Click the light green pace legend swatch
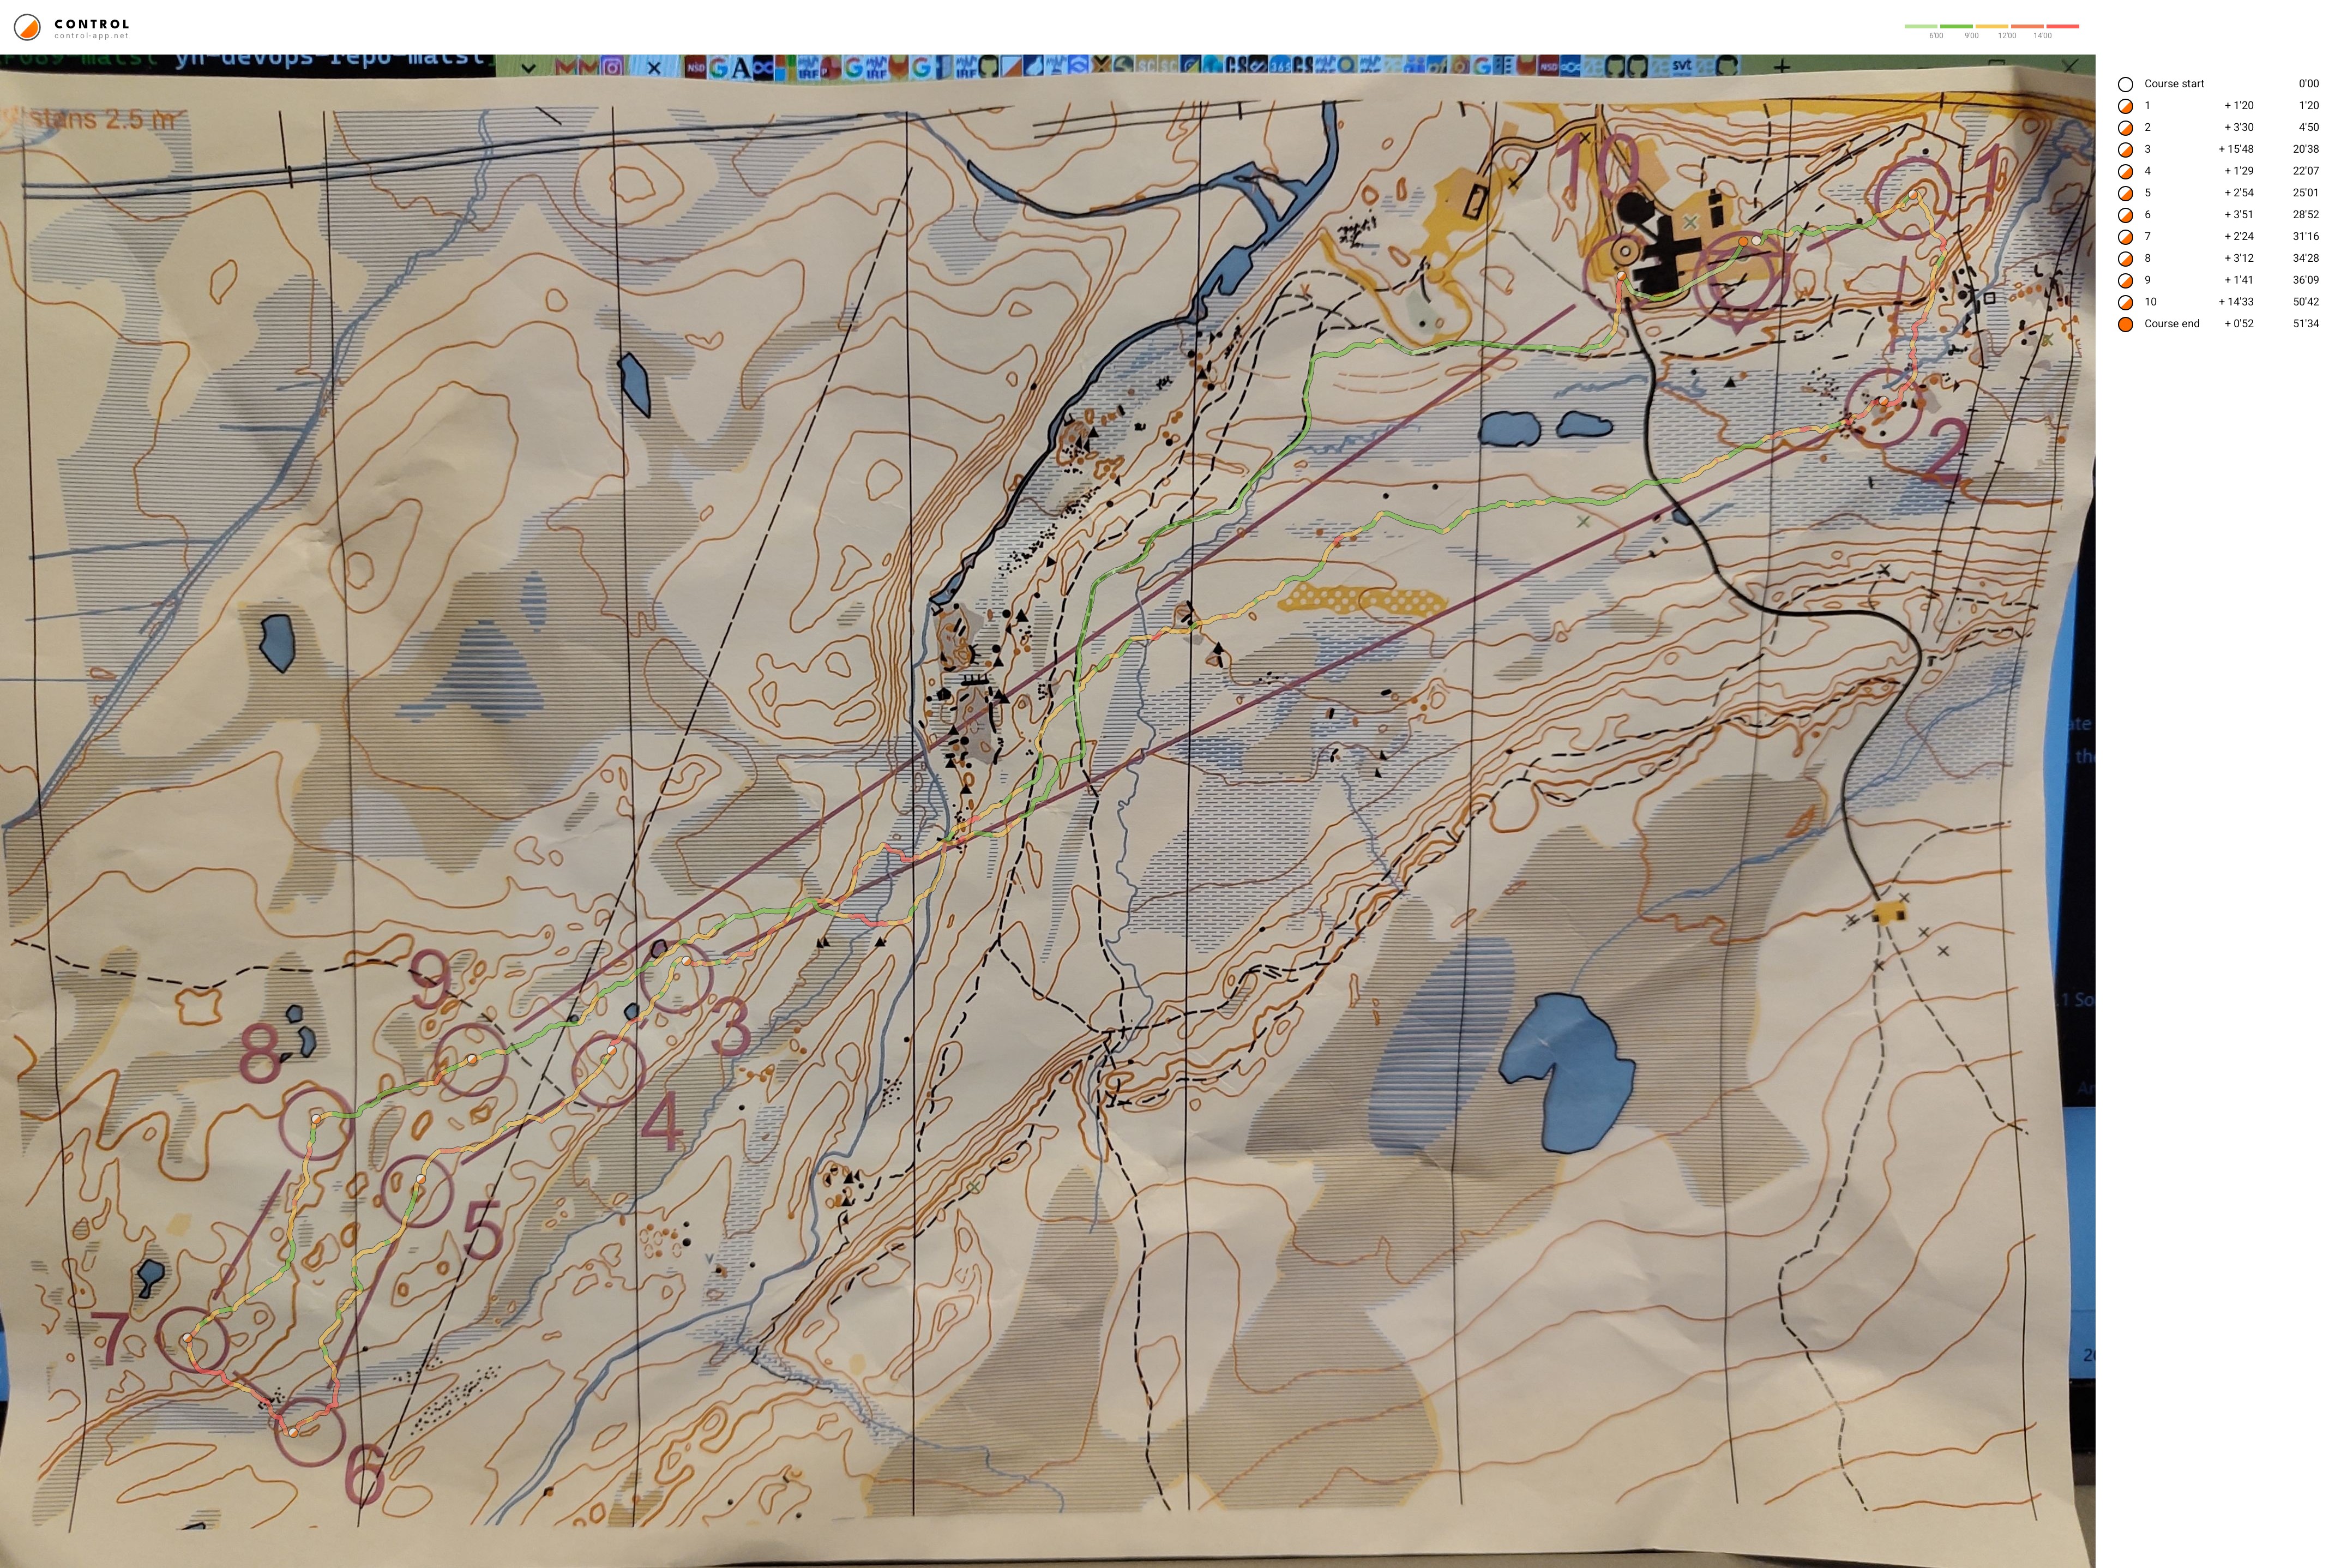Image resolution: width=2341 pixels, height=1568 pixels. (x=1921, y=26)
